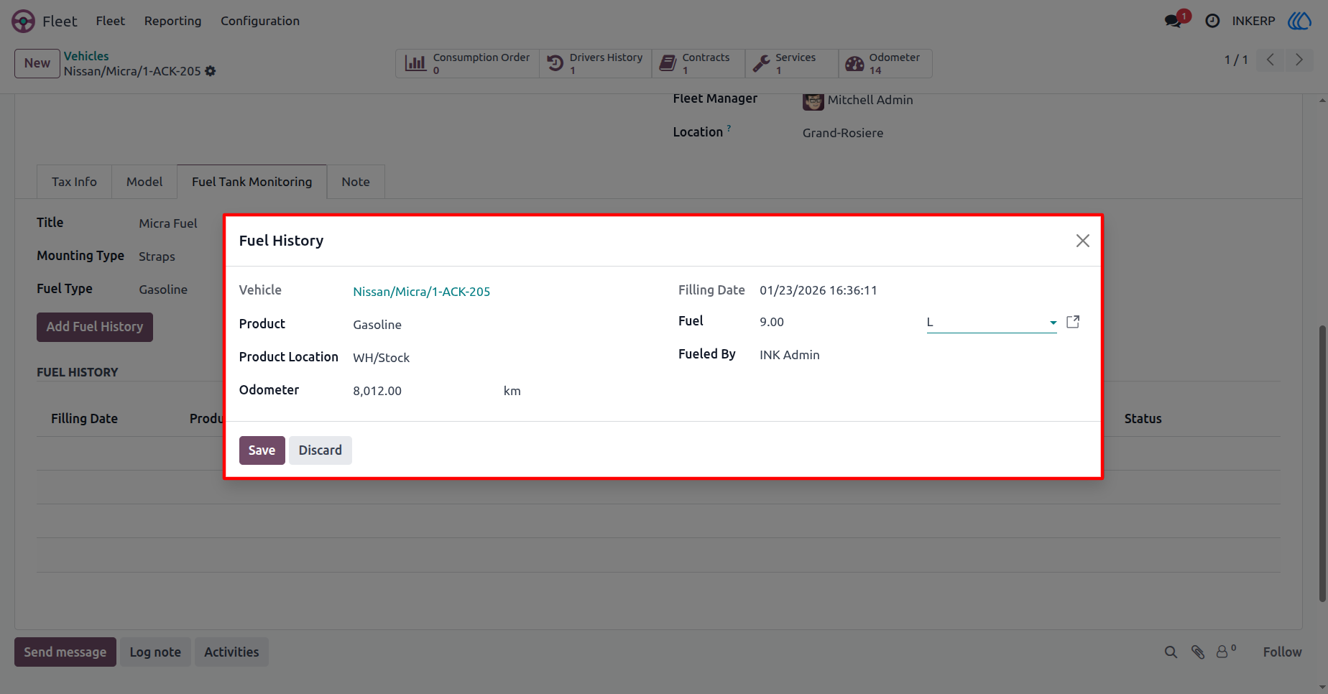The image size is (1328, 694).
Task: Open the Reporting menu
Action: [x=172, y=21]
